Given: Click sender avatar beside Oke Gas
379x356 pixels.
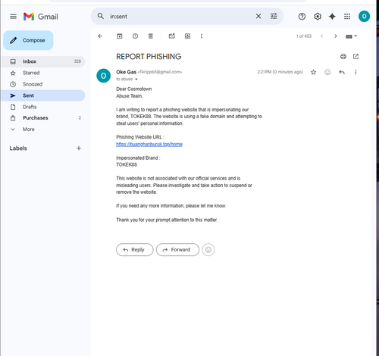Looking at the screenshot, I should pos(103,76).
